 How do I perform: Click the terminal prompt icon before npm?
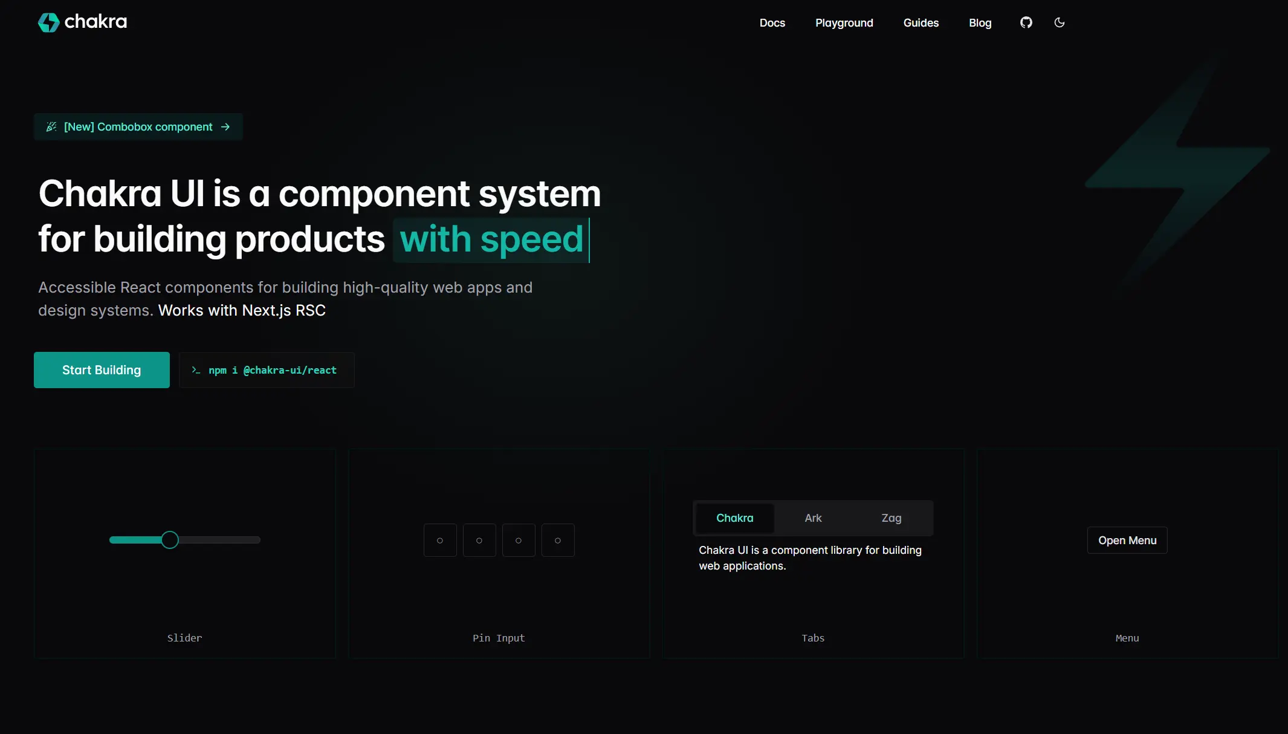pos(195,370)
